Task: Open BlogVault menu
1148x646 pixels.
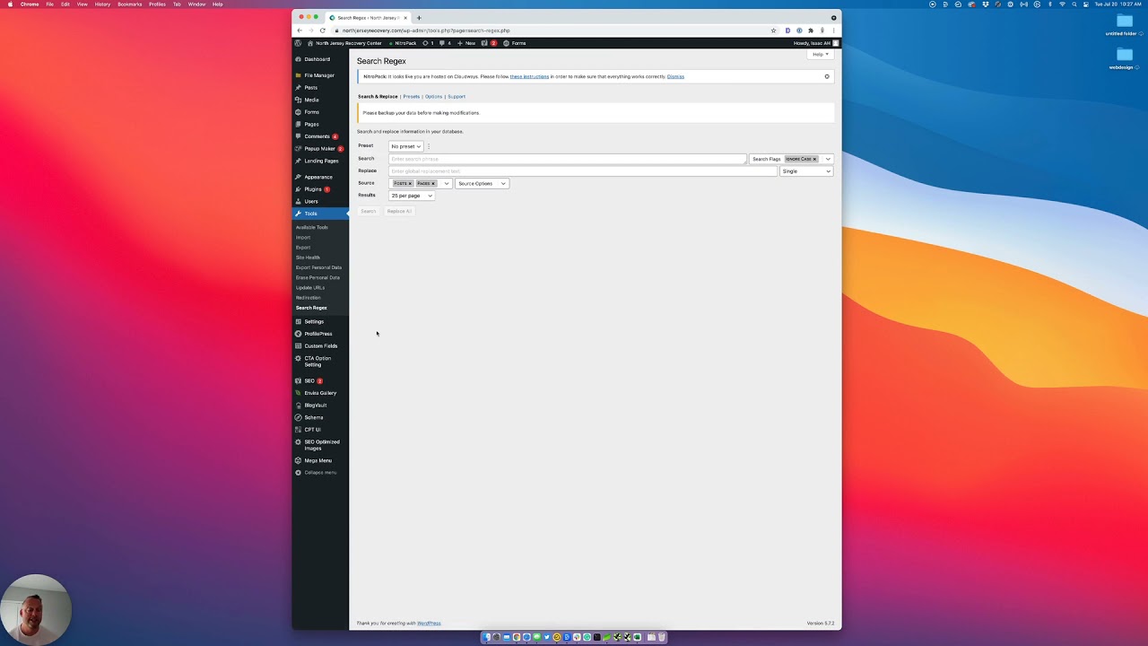Action: tap(315, 405)
